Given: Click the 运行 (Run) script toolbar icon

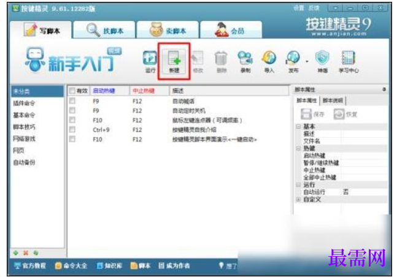Looking at the screenshot, I should pyautogui.click(x=150, y=61).
